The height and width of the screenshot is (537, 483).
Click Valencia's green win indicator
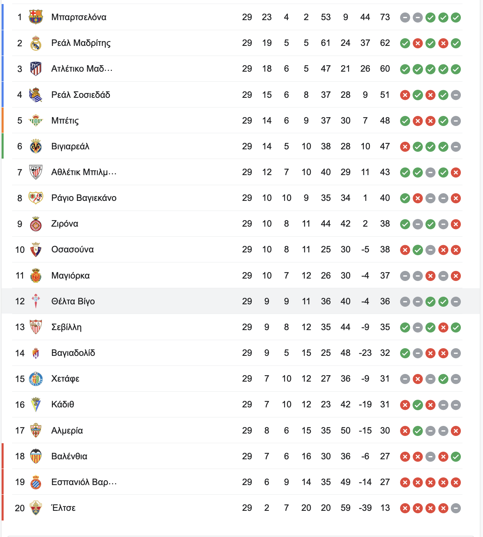tap(456, 456)
